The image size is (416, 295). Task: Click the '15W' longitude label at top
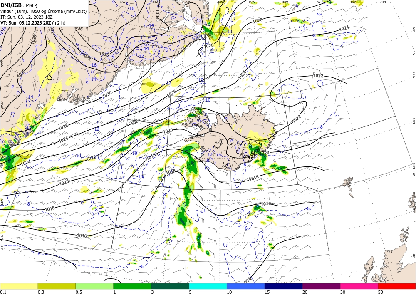[x=252, y=2]
